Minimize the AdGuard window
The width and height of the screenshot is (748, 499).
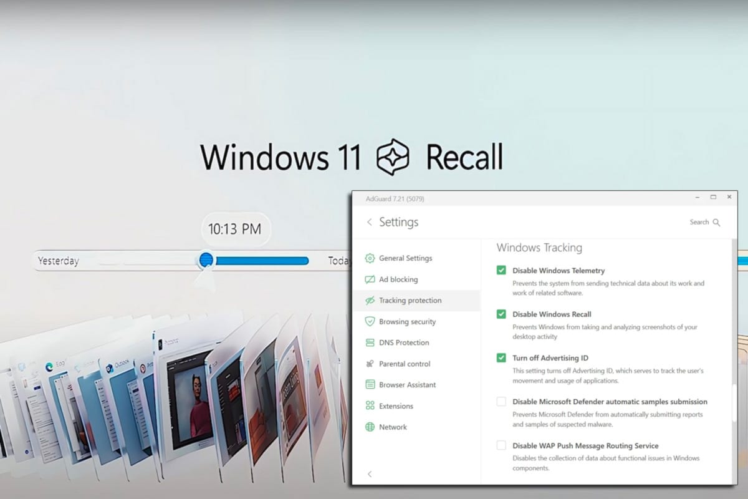point(697,197)
